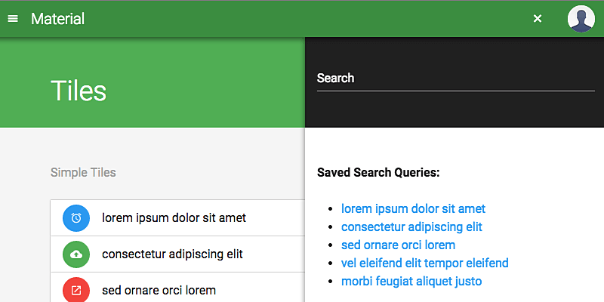The image size is (604, 302).
Task: Click the red open-in-new tile icon
Action: [76, 290]
